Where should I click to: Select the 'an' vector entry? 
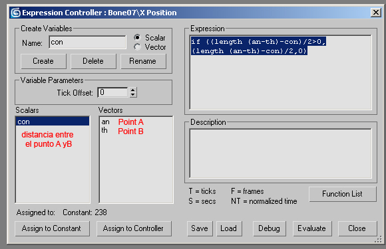point(106,122)
